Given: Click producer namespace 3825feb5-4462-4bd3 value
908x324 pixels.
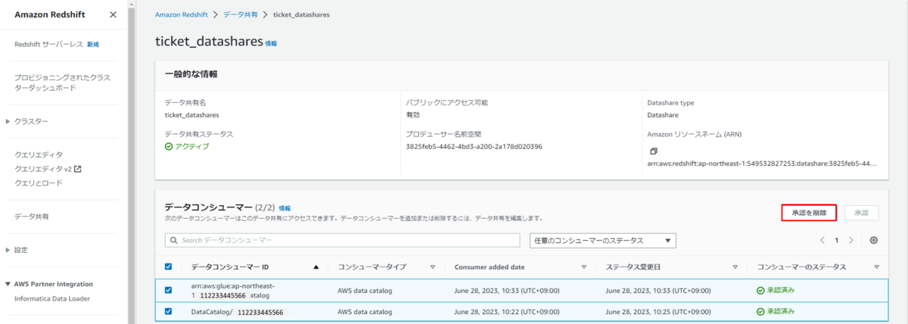Looking at the screenshot, I should [474, 146].
